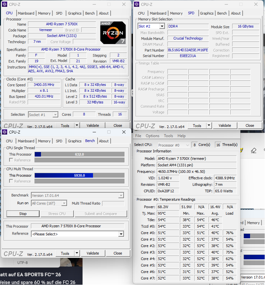Click the Serial Number E0EE231A field

[188, 56]
